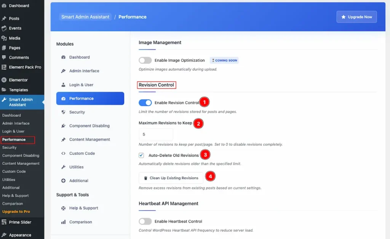Click the Templates folder icon
Viewport: 390px width, 239px height.
4,90
